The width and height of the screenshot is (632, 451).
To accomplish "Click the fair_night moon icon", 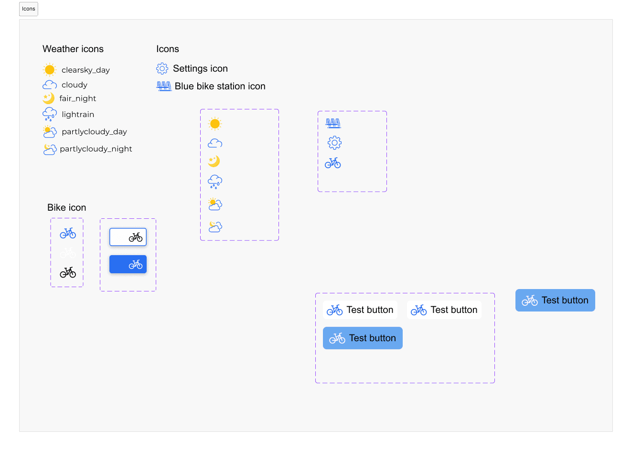I will point(48,98).
